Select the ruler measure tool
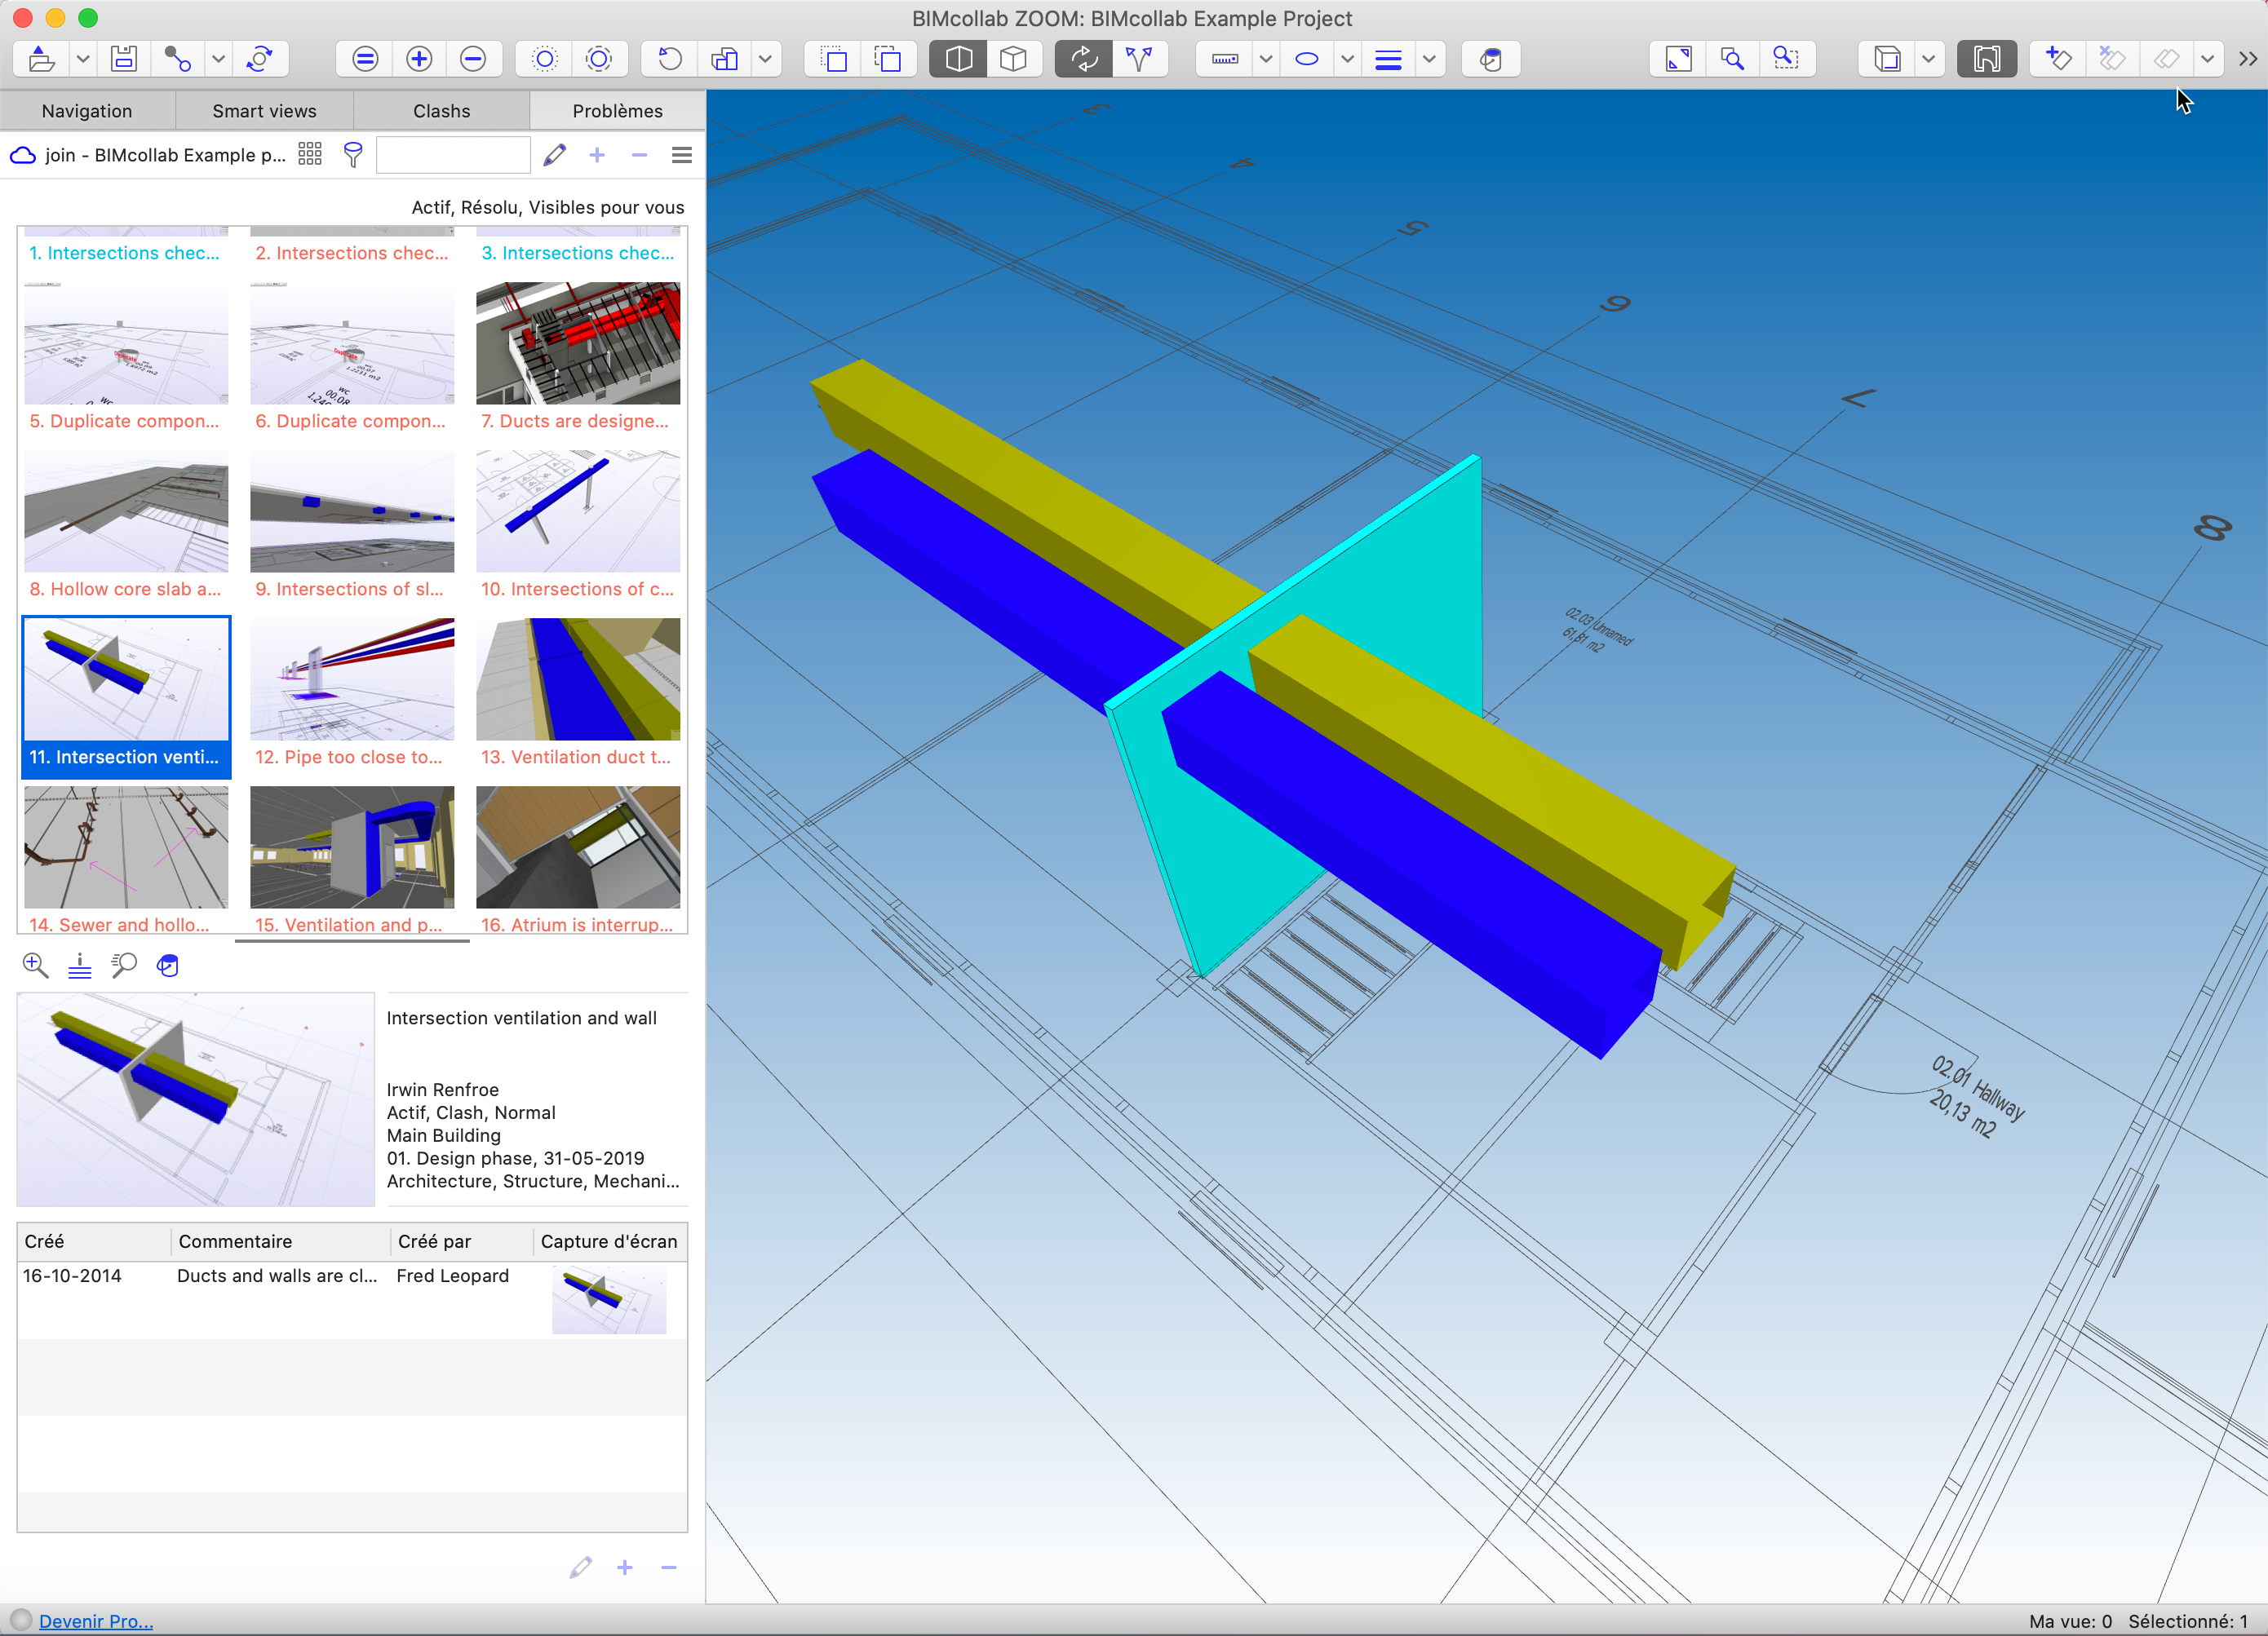The height and width of the screenshot is (1636, 2268). click(x=1225, y=59)
